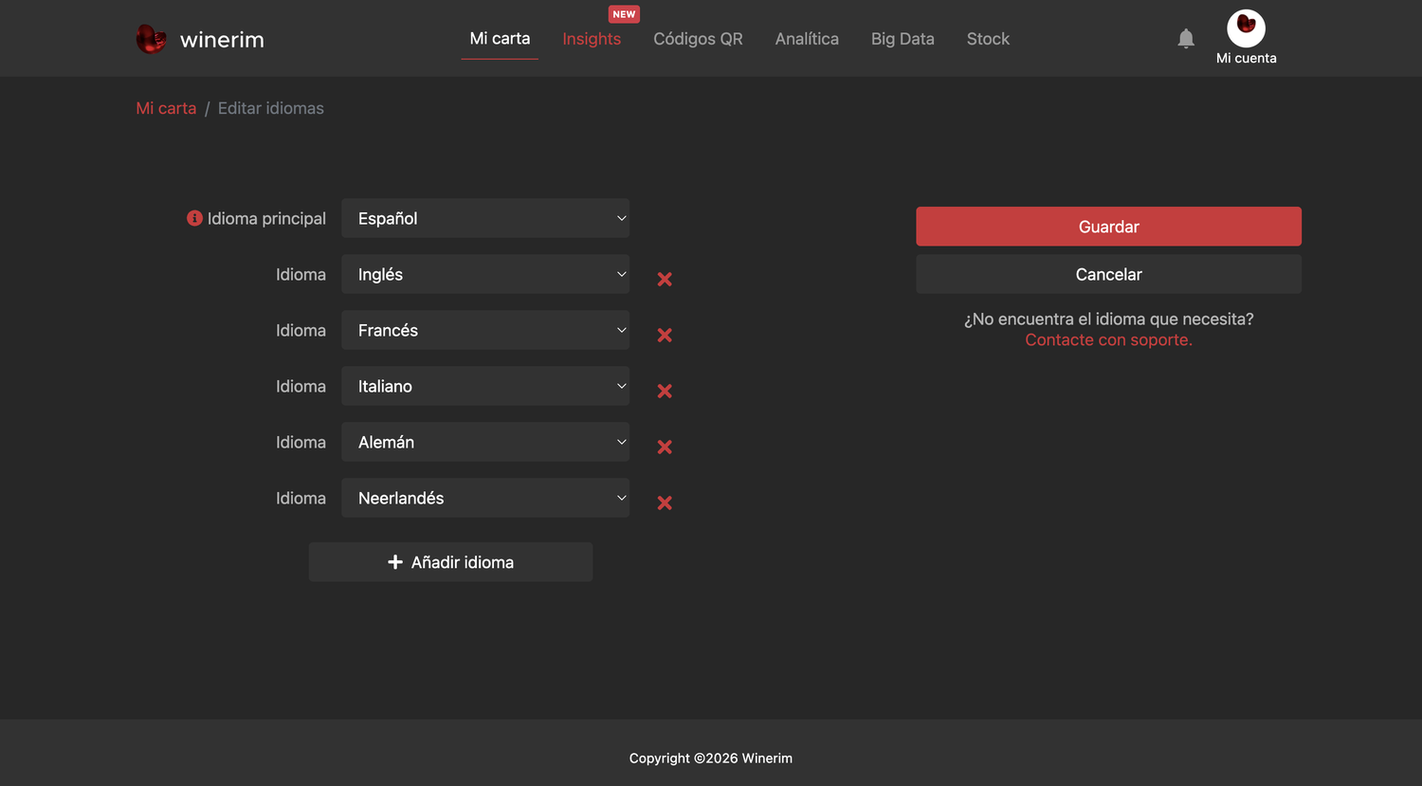
Task: Follow the Contacte con soporte link
Action: (1108, 339)
